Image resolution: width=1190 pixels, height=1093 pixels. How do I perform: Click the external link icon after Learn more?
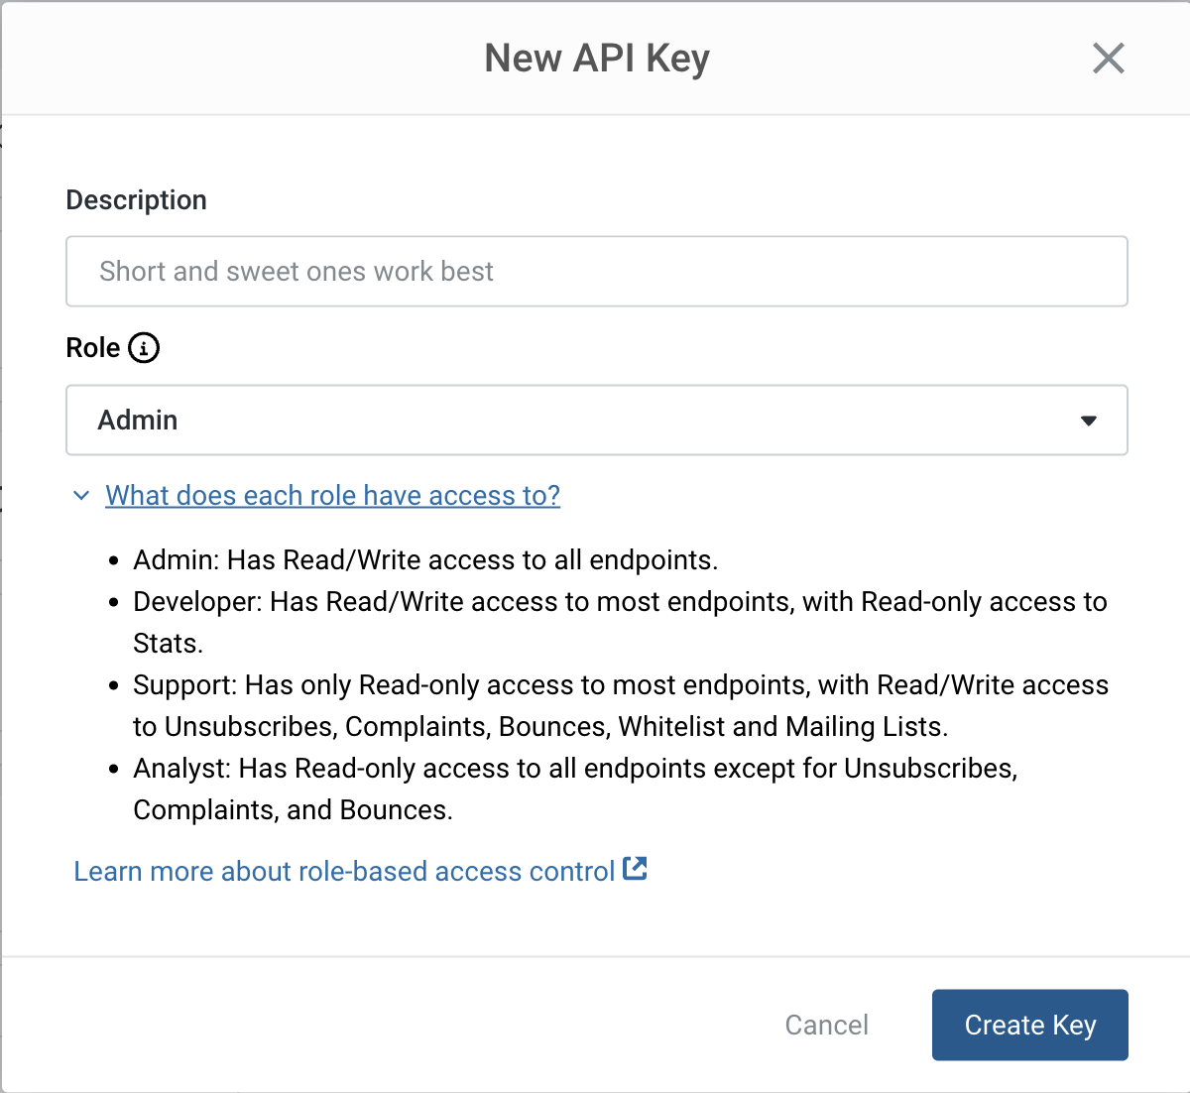coord(635,869)
